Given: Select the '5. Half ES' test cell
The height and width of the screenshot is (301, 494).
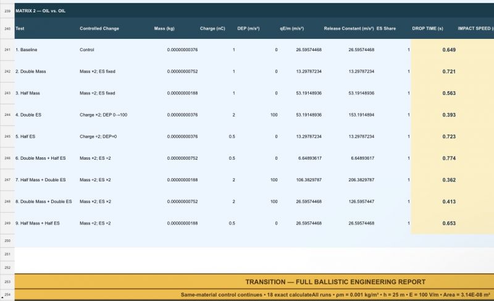Looking at the screenshot, I should pyautogui.click(x=25, y=136).
